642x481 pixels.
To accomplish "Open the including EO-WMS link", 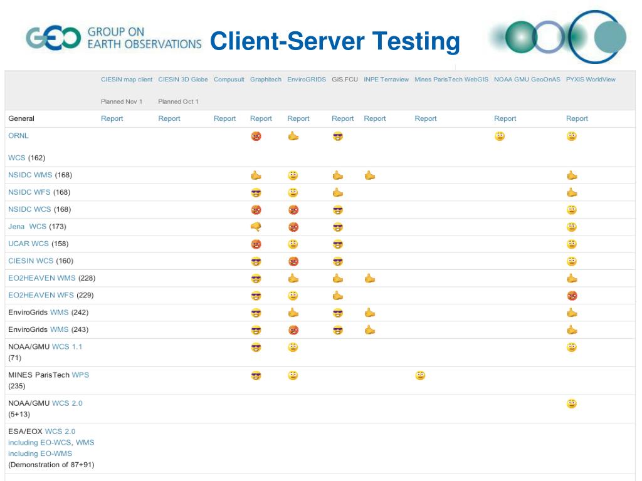I will pyautogui.click(x=40, y=453).
